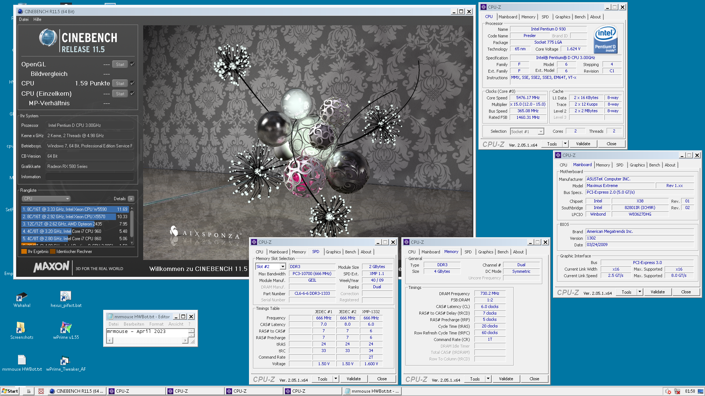Switch to Graphics tab in Mainboard CPU-Z window
705x396 pixels.
[x=637, y=165]
